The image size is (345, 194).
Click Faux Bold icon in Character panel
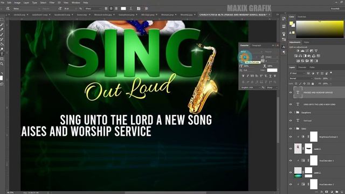243,76
